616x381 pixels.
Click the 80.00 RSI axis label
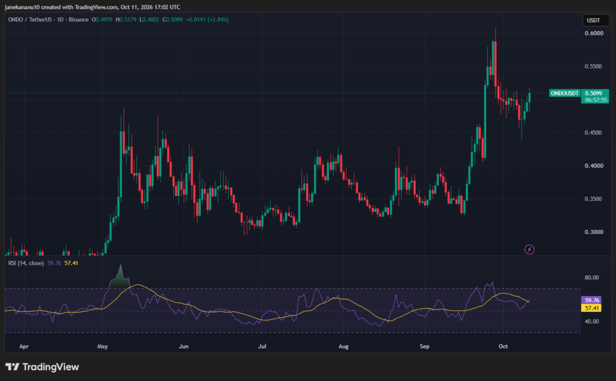point(592,278)
